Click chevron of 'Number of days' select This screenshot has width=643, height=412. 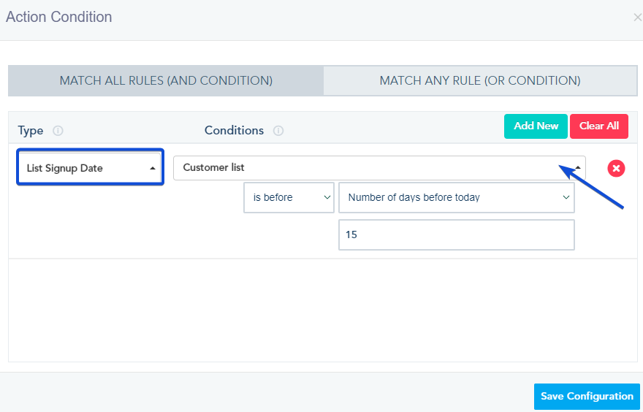pos(566,198)
